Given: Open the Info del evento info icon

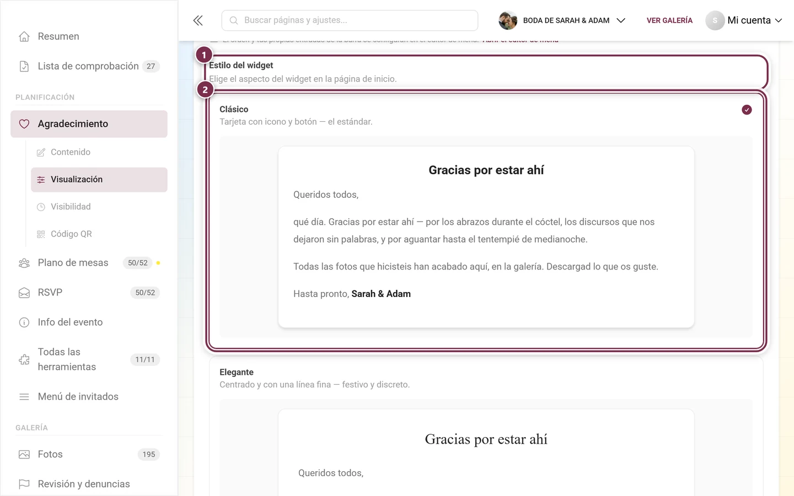Looking at the screenshot, I should (x=24, y=322).
